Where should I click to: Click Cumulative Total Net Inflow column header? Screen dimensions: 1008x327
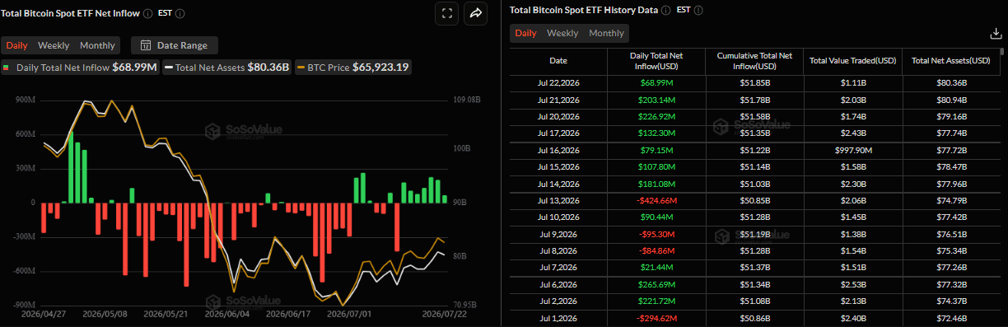pos(754,61)
